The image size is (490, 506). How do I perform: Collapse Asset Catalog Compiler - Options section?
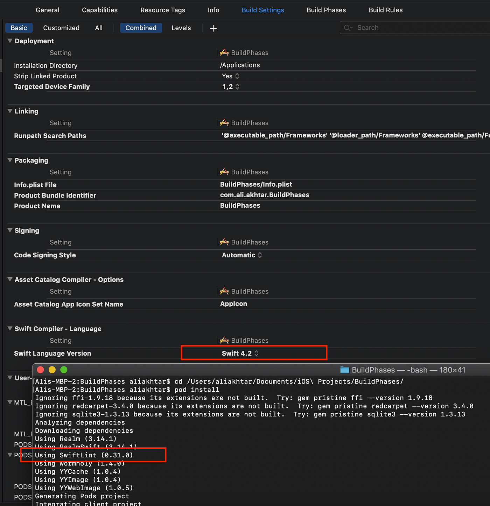point(10,279)
